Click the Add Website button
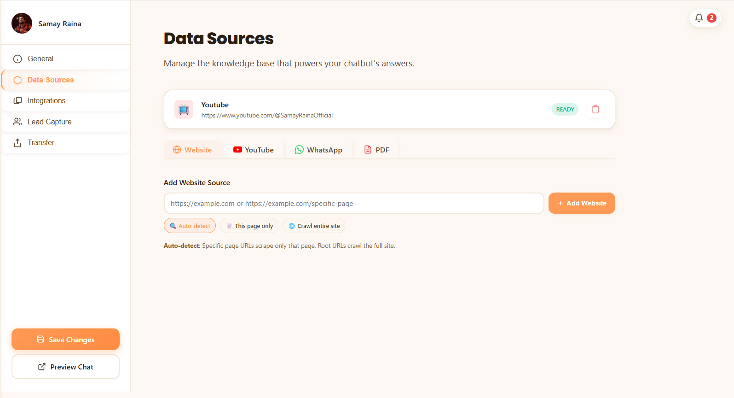Image resolution: width=734 pixels, height=398 pixels. point(582,203)
